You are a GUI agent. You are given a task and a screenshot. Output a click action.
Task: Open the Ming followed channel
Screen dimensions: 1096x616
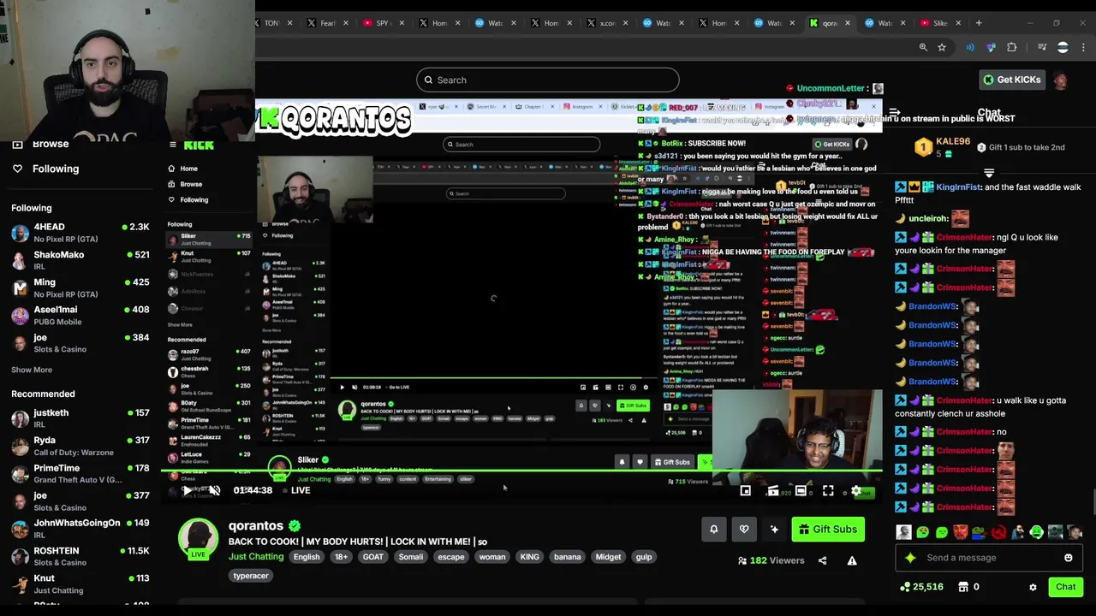(x=80, y=288)
